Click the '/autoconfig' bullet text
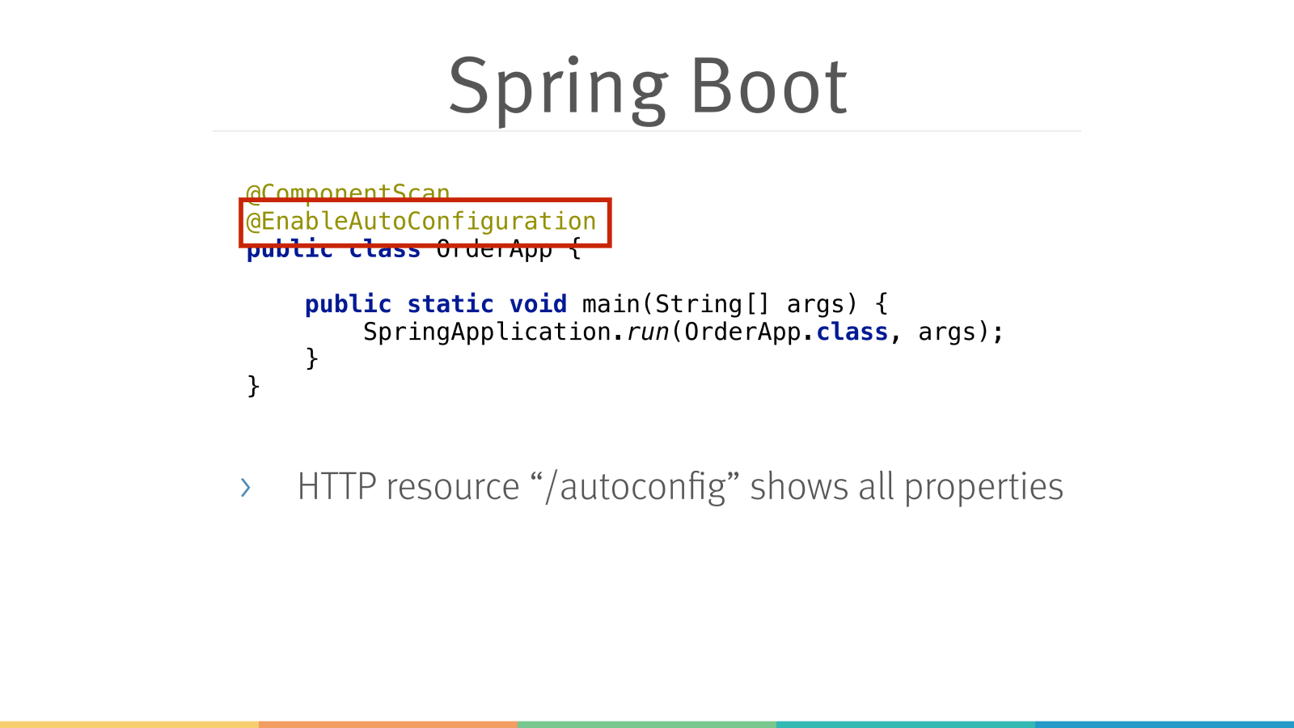 tap(680, 487)
